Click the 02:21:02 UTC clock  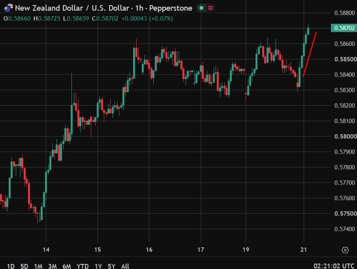[x=334, y=266]
